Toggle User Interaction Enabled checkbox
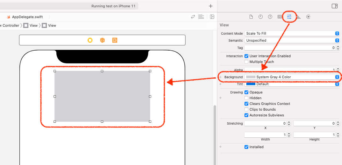This screenshot has height=165, width=342. point(246,56)
